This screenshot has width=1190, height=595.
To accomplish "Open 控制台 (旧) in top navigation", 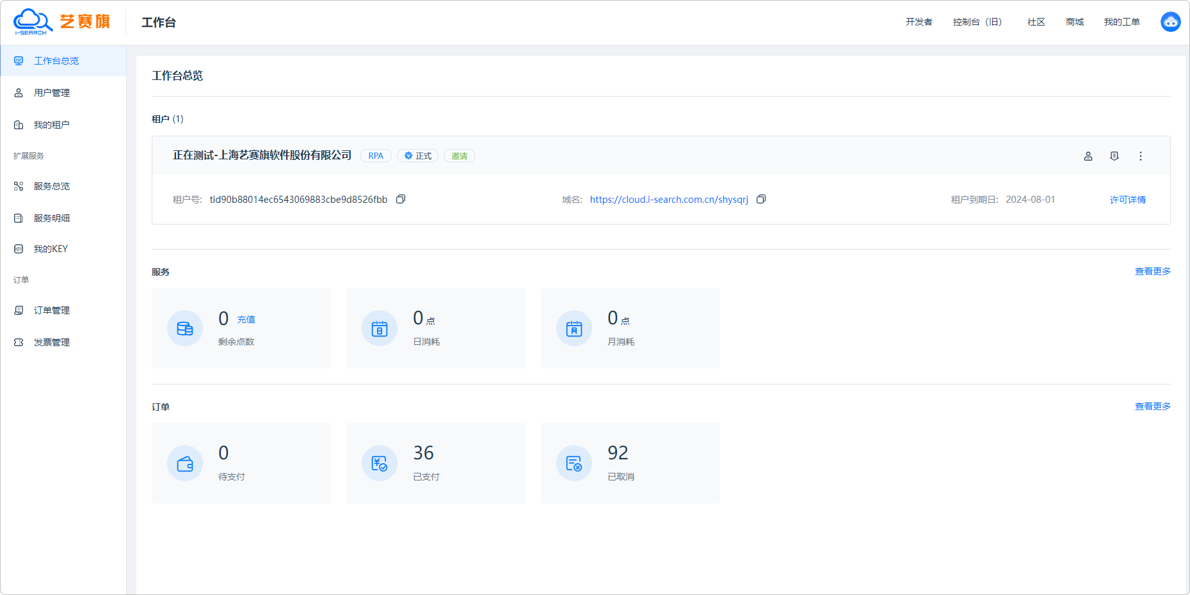I will [x=977, y=22].
